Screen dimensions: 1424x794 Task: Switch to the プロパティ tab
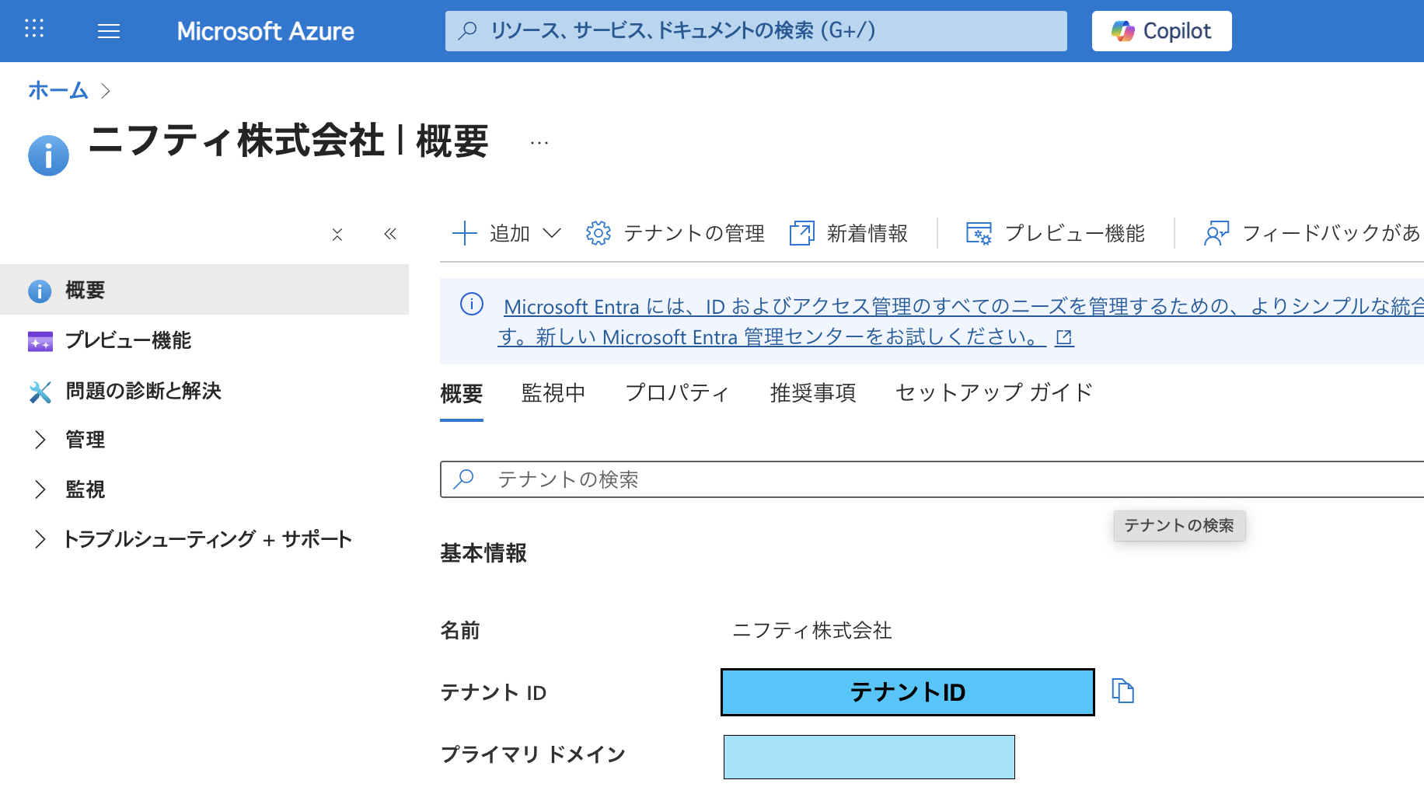[x=678, y=393]
